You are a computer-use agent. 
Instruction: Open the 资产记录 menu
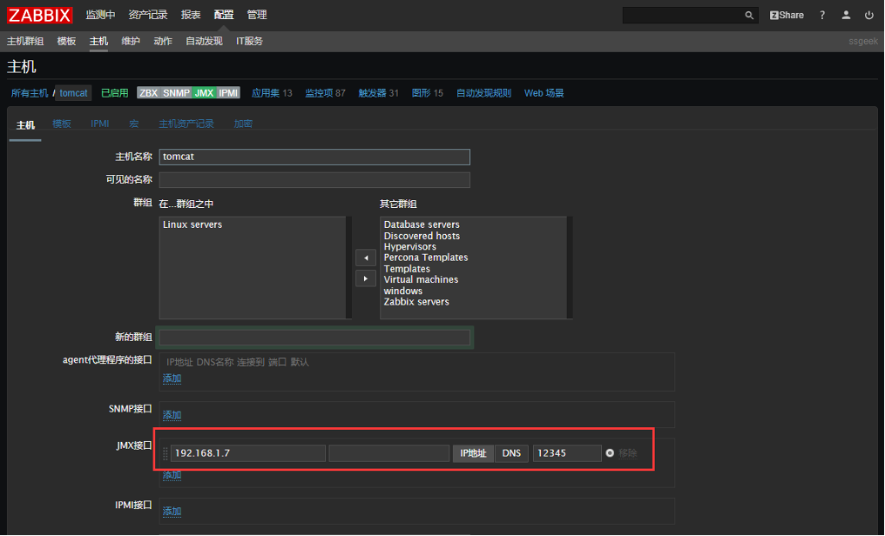(148, 15)
